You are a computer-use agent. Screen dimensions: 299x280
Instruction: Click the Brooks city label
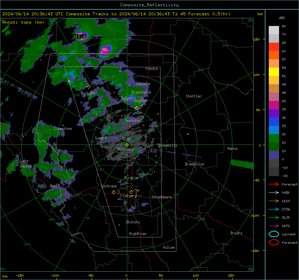click(236, 233)
